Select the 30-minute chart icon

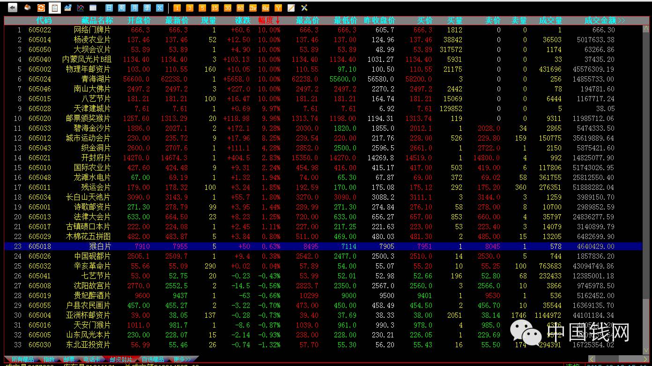coord(228,8)
